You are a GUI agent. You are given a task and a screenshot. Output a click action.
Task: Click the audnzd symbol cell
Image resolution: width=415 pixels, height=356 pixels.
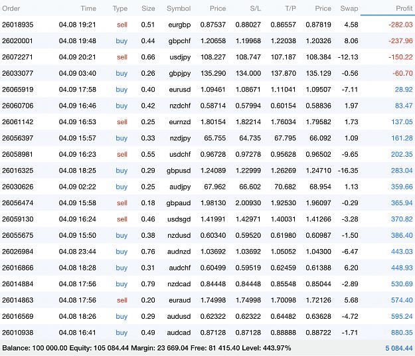[179, 252]
